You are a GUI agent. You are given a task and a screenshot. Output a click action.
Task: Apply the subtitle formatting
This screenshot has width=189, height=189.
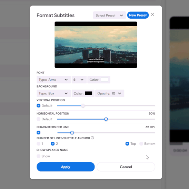[x=66, y=167]
